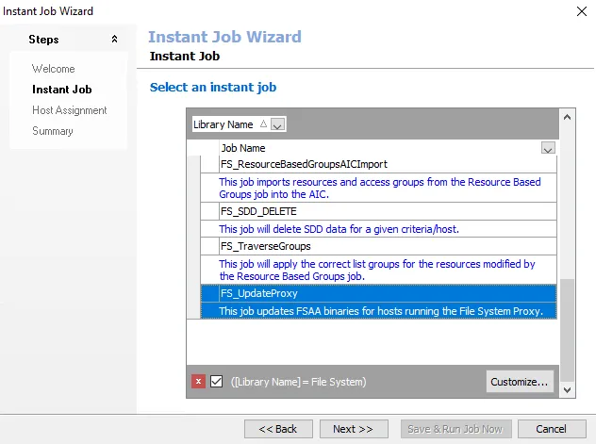
Task: Click the scrollbar up arrow of job list
Action: tap(567, 117)
